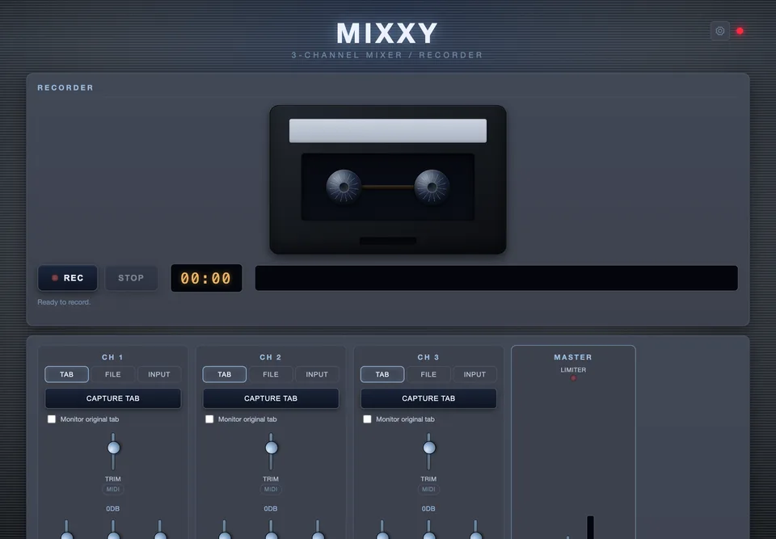Select the FILE source for CH 1

(113, 374)
